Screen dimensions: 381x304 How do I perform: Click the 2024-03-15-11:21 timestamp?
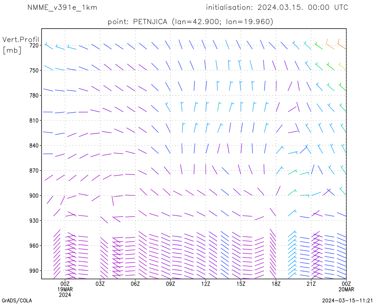[x=347, y=301]
